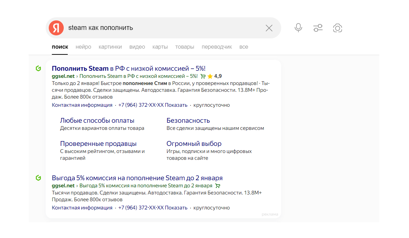This screenshot has height=238, width=409.
Task: Click the Yandex logo icon in search bar
Action: (56, 28)
